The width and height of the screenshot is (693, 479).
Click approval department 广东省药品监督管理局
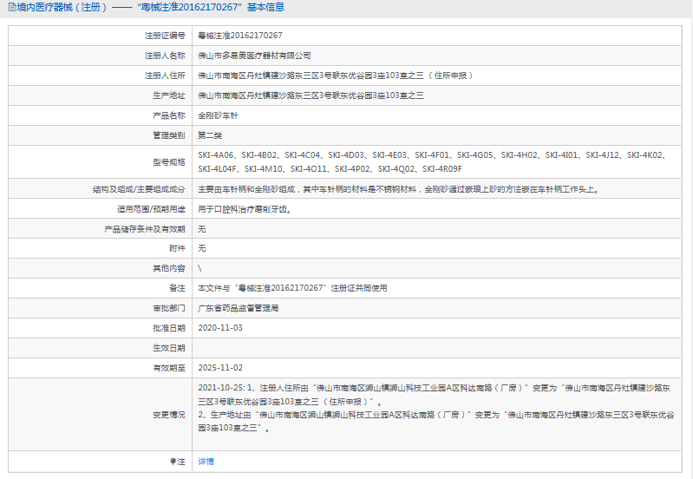coord(239,308)
